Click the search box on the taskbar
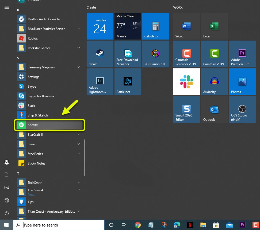 pos(59,225)
